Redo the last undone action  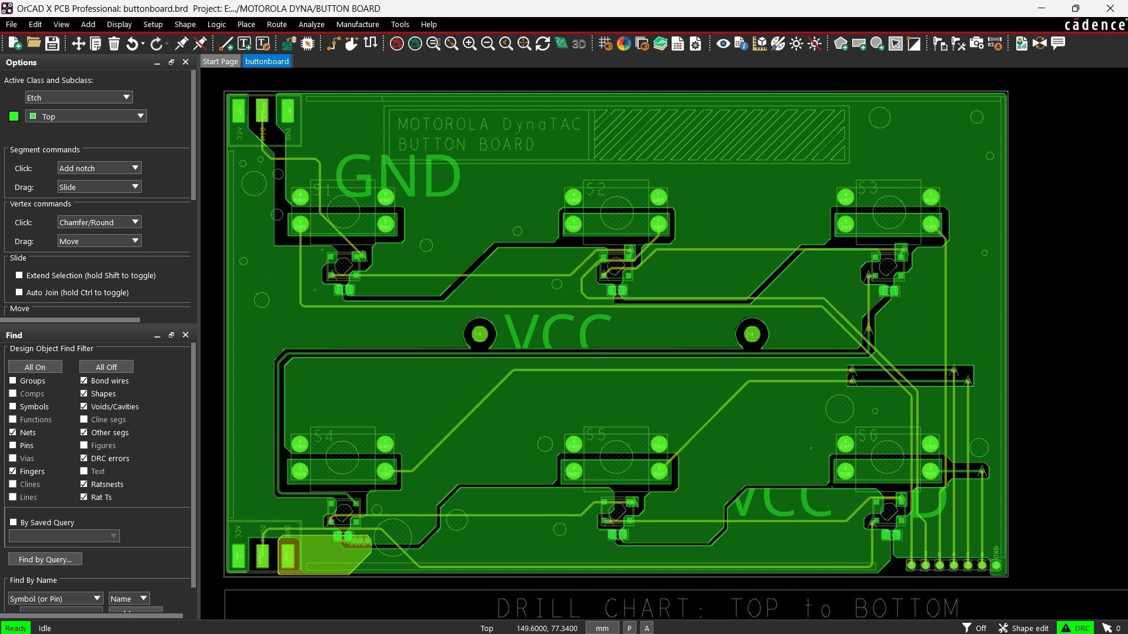(156, 44)
